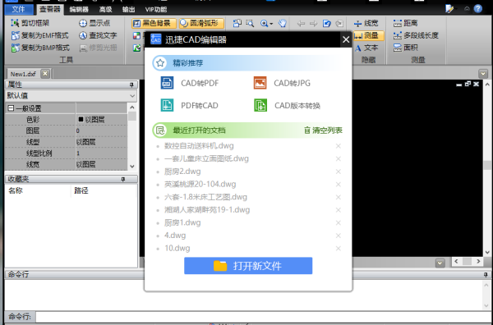Viewport: 493px width, 325px height.
Task: Click the 命令行 input field
Action: pyautogui.click(x=263, y=317)
